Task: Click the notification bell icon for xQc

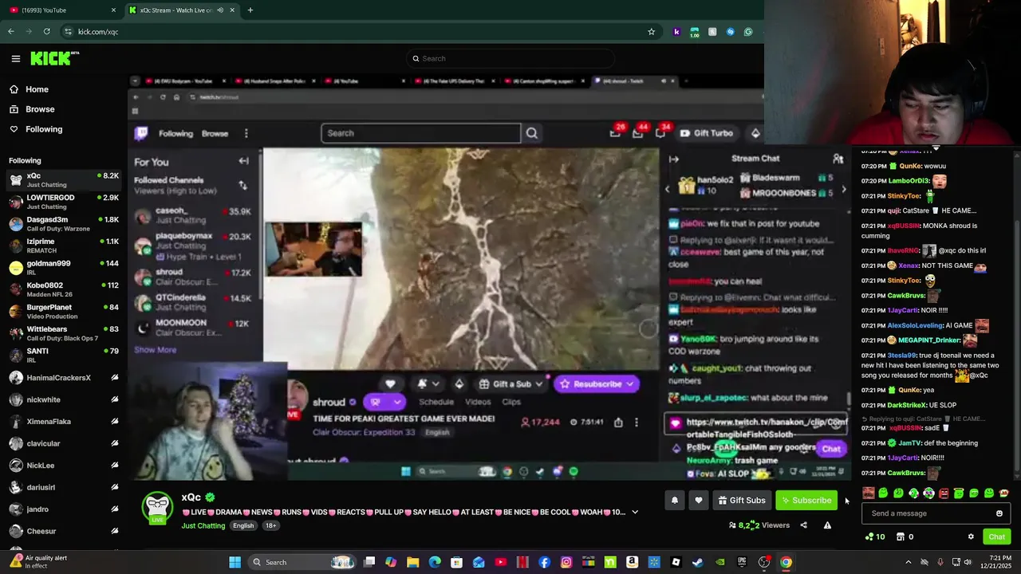Action: (x=674, y=500)
